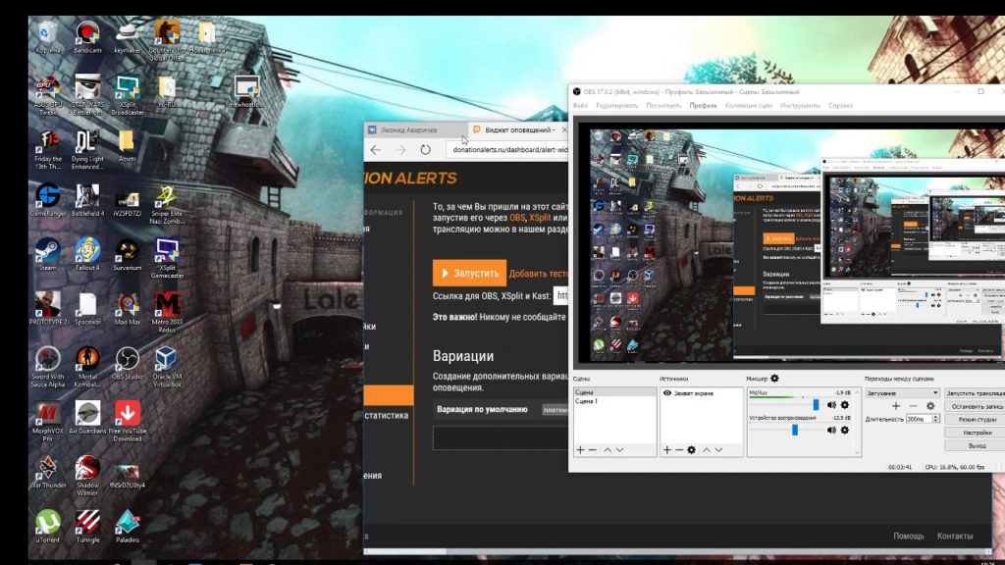This screenshot has width=1005, height=565.
Task: Open the Коллекция сцен menu in OBS
Action: (x=748, y=106)
